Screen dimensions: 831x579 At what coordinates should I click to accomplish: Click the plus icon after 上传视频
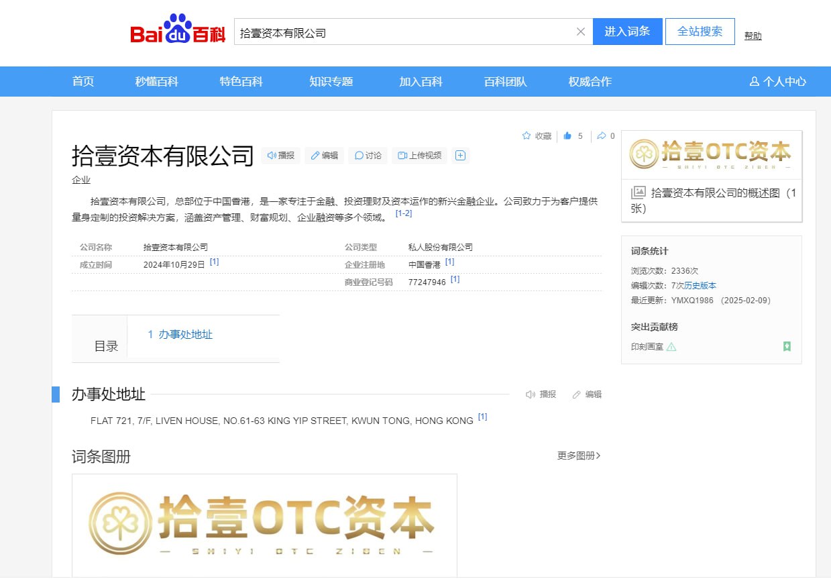(x=461, y=156)
